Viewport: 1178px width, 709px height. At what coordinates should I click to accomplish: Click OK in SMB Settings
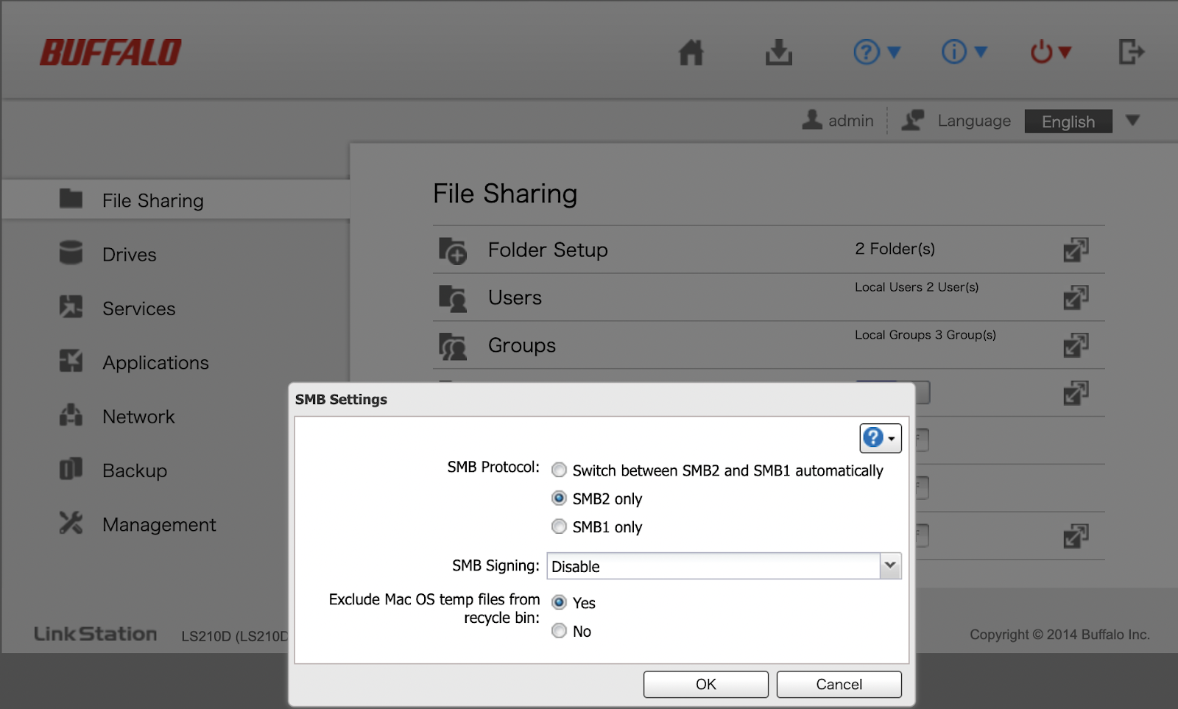click(x=706, y=684)
